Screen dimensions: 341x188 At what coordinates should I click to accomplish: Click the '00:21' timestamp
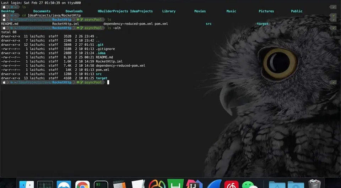tap(89, 57)
